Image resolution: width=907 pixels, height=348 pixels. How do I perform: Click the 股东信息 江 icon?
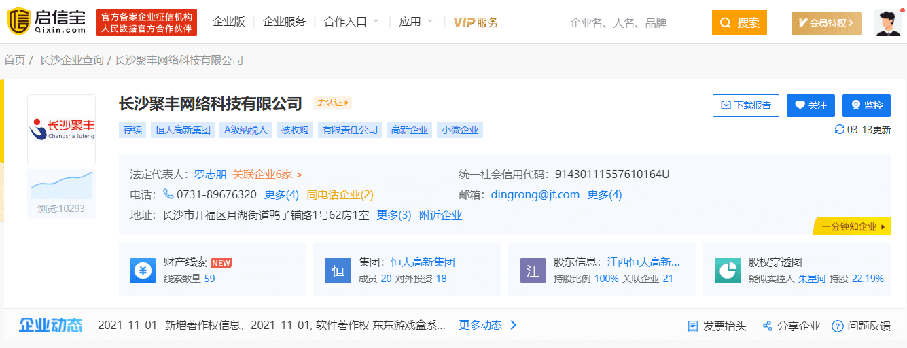533,271
